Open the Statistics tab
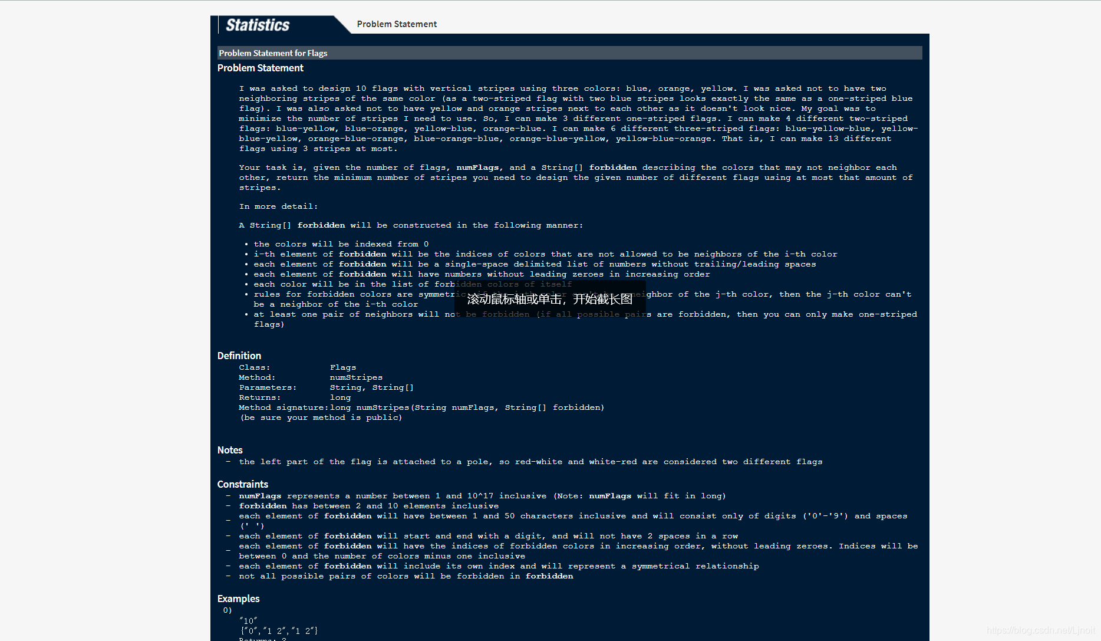The image size is (1101, 641). (x=258, y=25)
